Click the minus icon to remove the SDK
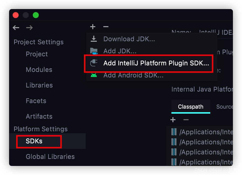 pyautogui.click(x=106, y=27)
